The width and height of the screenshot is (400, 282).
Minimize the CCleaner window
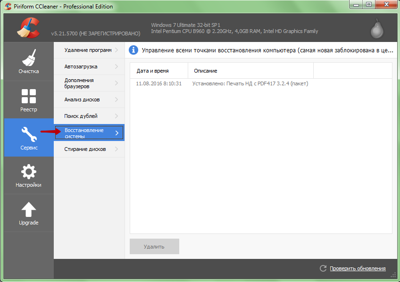click(x=356, y=5)
